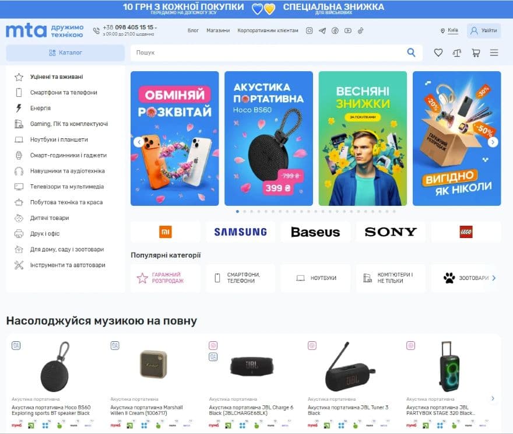The image size is (513, 434).
Task: Click the LEGO brand logo
Action: [x=466, y=232]
